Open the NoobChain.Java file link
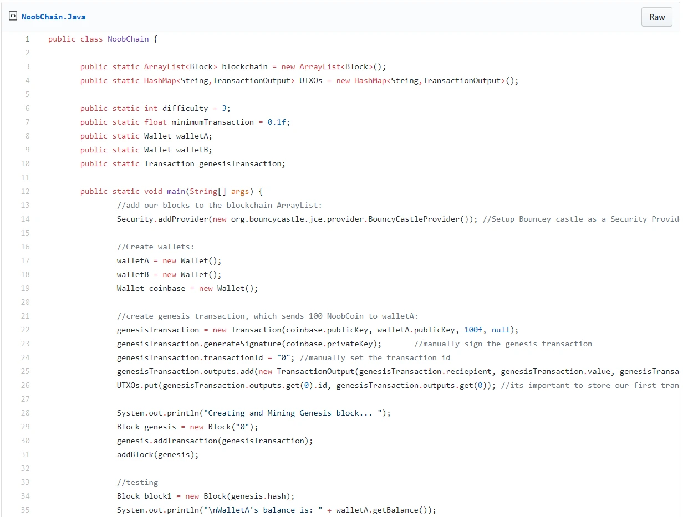 pos(54,17)
